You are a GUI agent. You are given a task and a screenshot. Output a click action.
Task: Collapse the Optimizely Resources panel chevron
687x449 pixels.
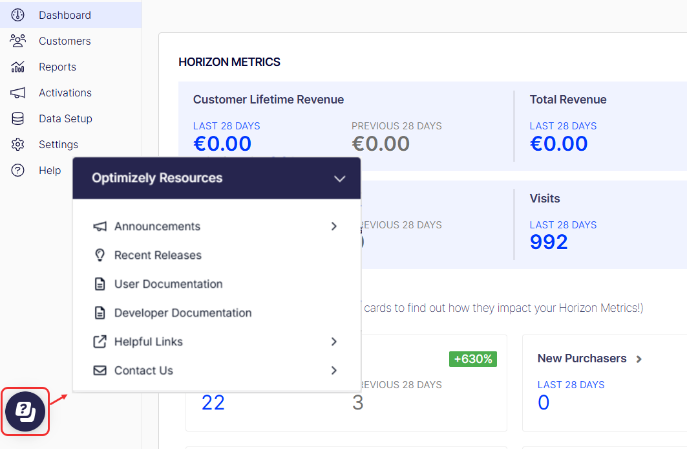pos(339,179)
